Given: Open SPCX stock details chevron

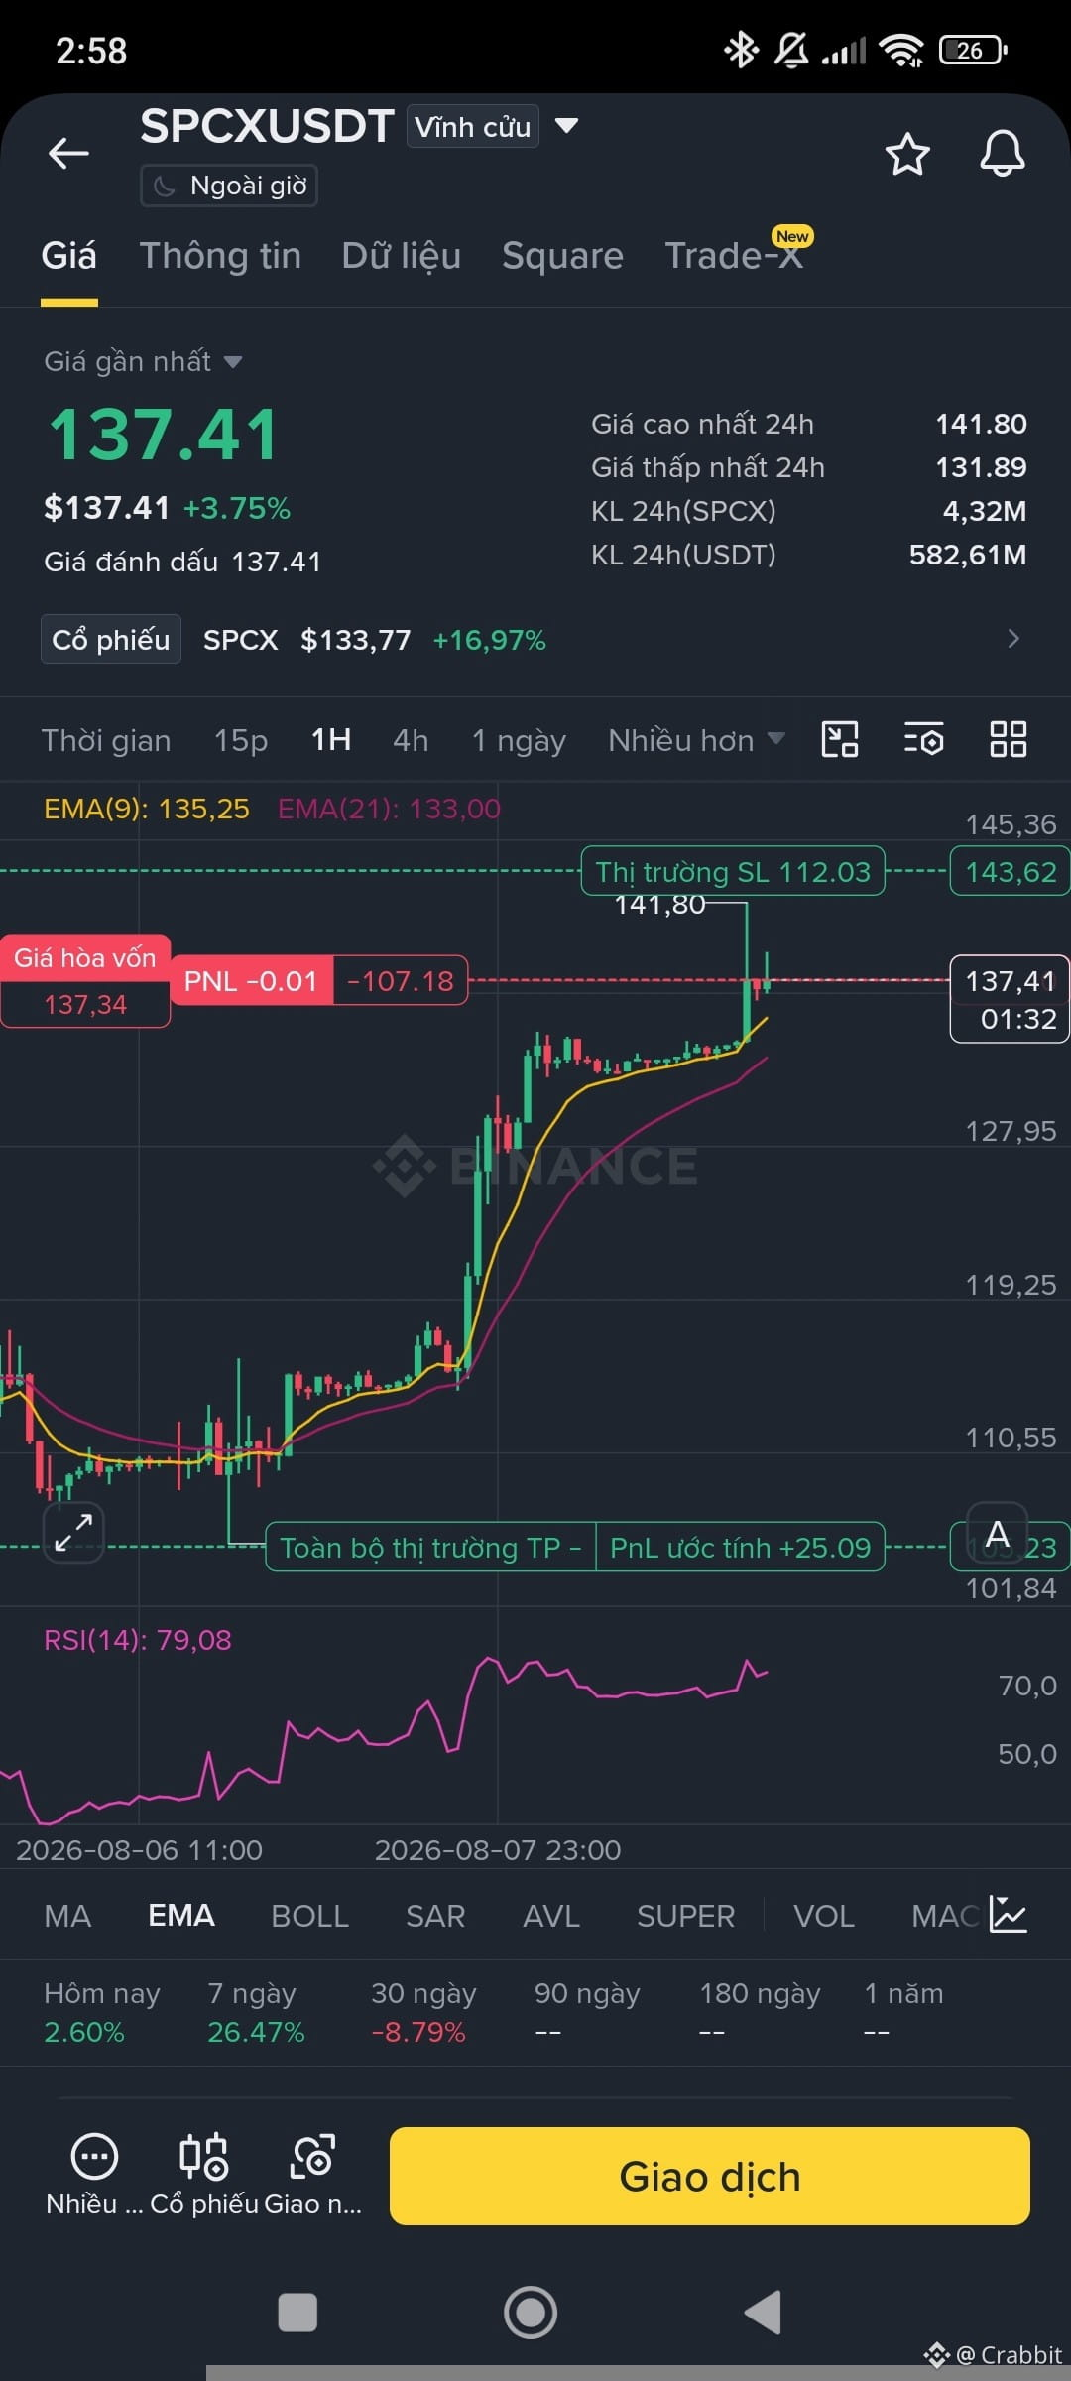Looking at the screenshot, I should 1012,639.
